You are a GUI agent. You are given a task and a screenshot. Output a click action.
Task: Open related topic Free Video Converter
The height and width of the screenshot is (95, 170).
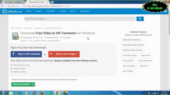(130, 55)
